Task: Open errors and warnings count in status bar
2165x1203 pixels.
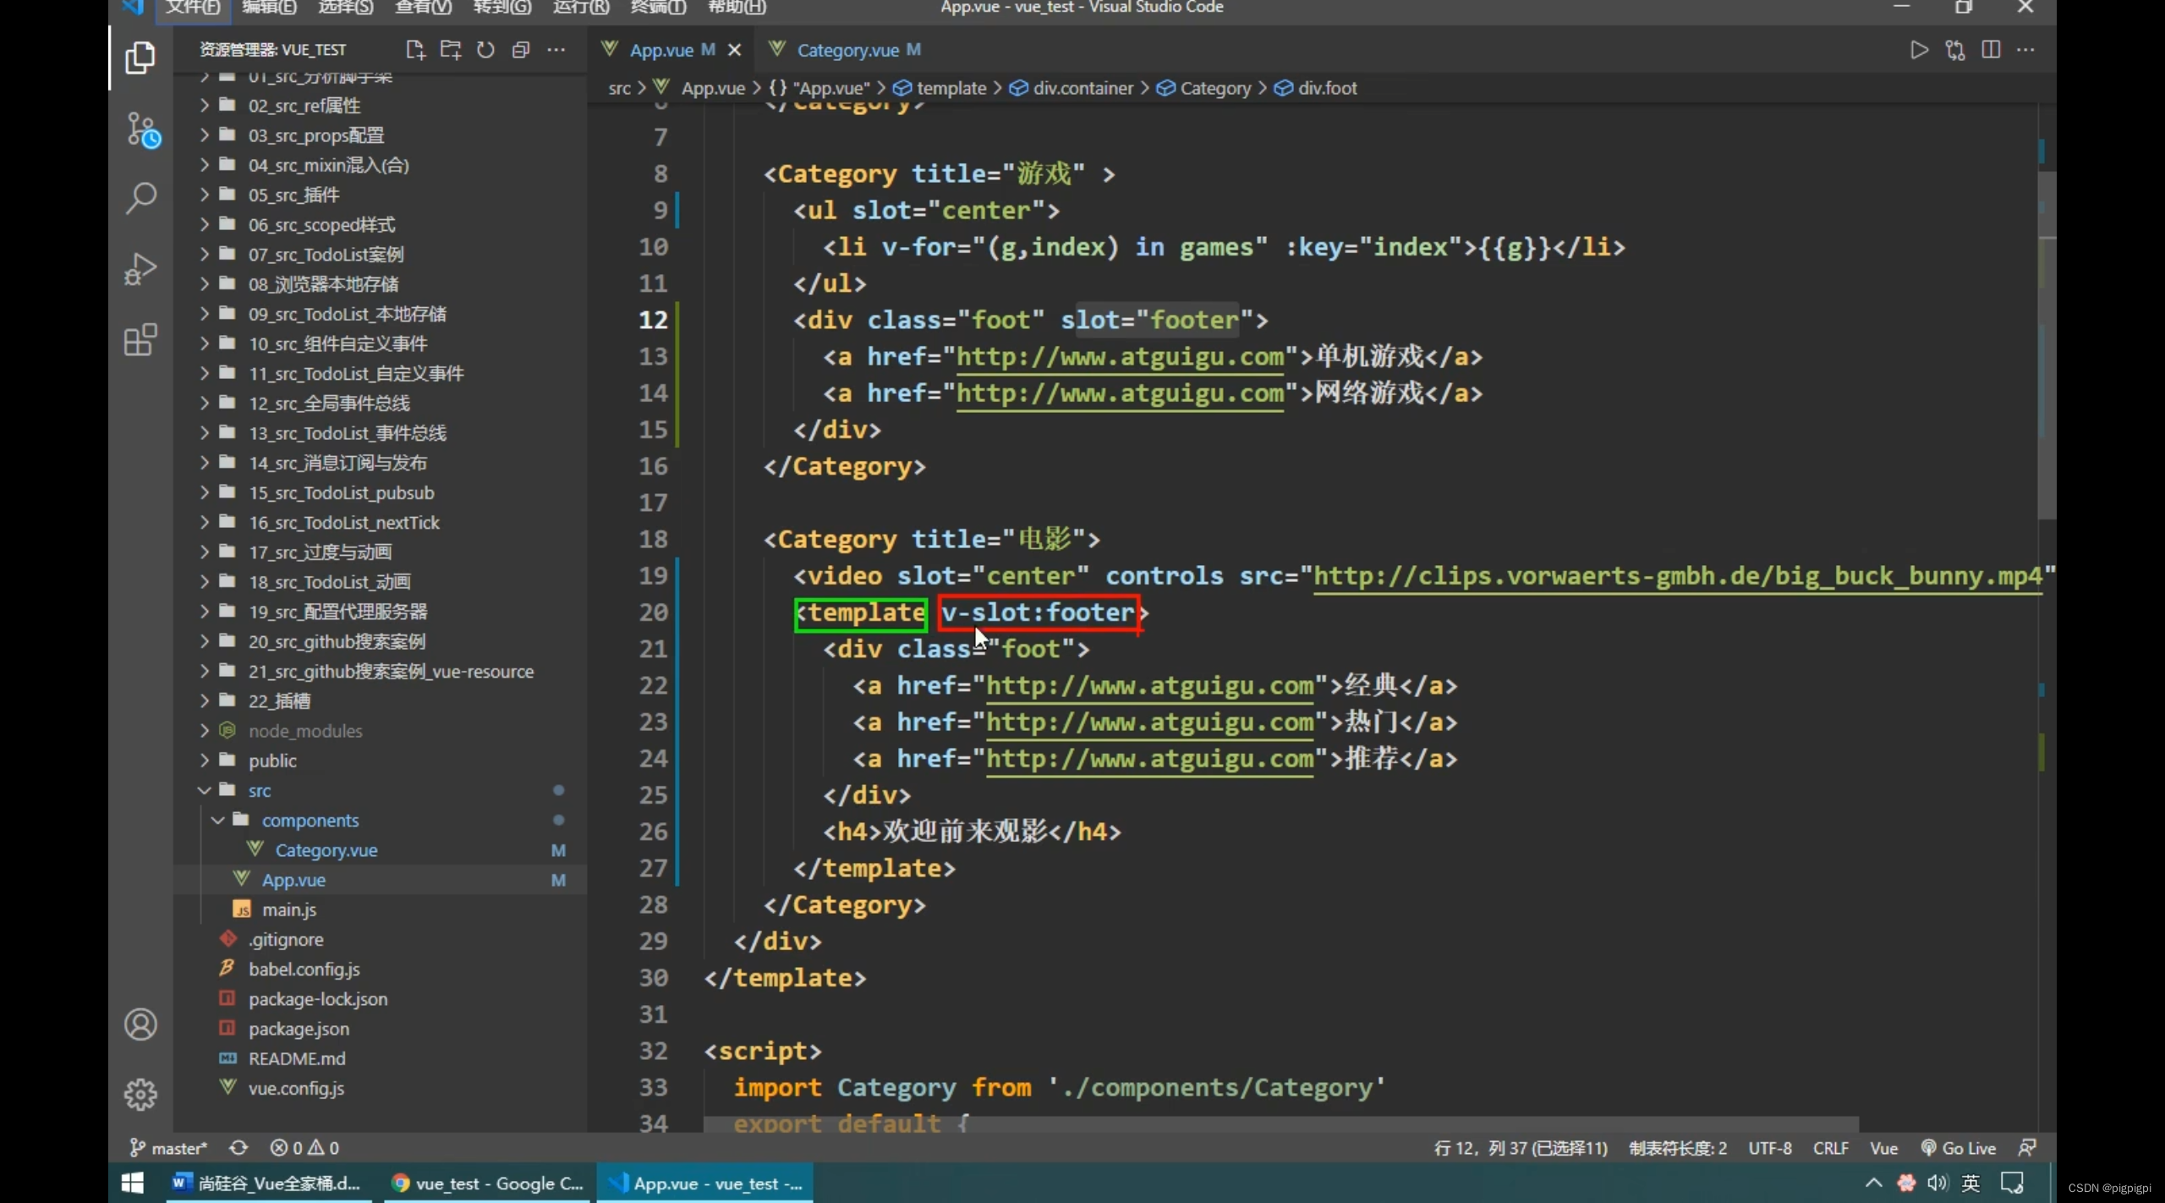Action: coord(304,1148)
